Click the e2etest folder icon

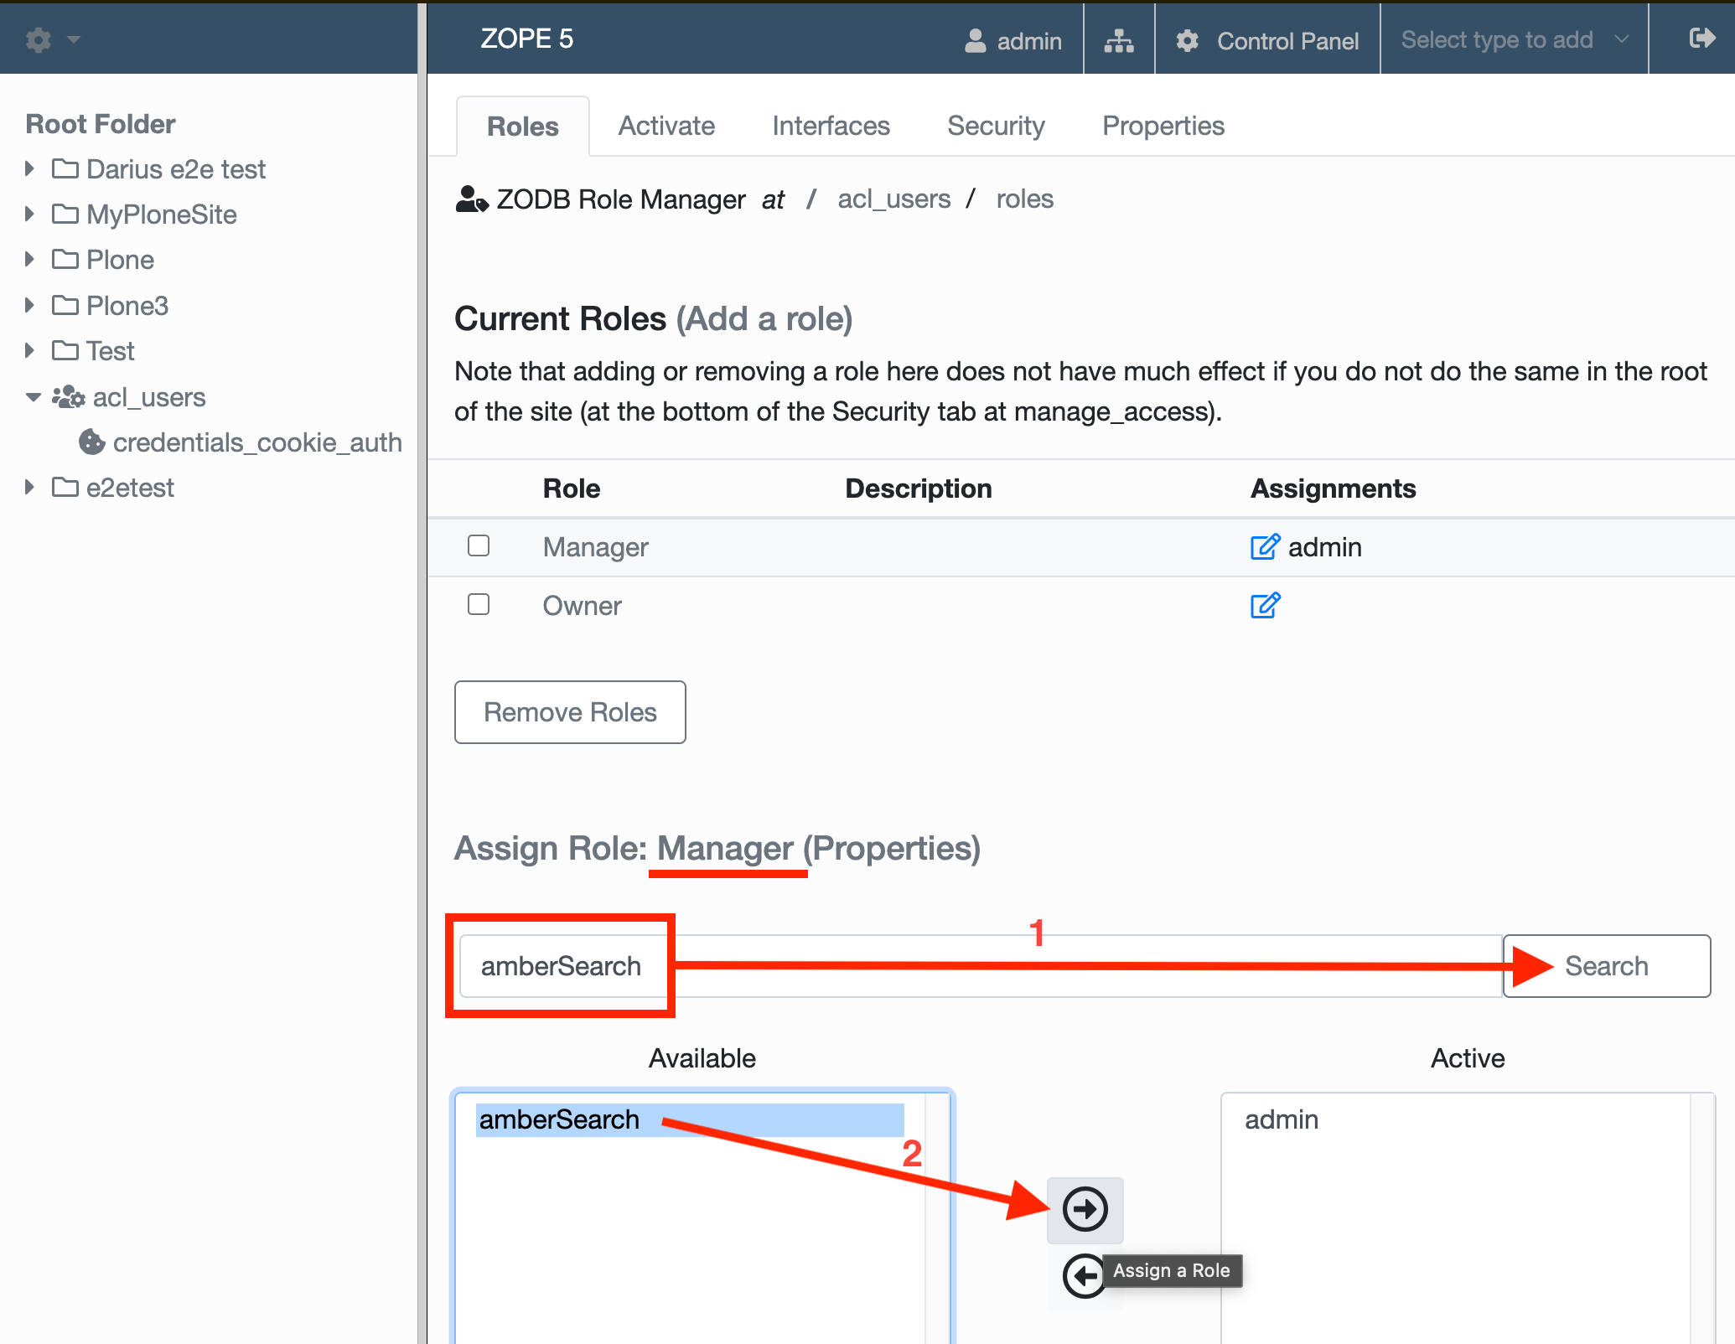[65, 487]
